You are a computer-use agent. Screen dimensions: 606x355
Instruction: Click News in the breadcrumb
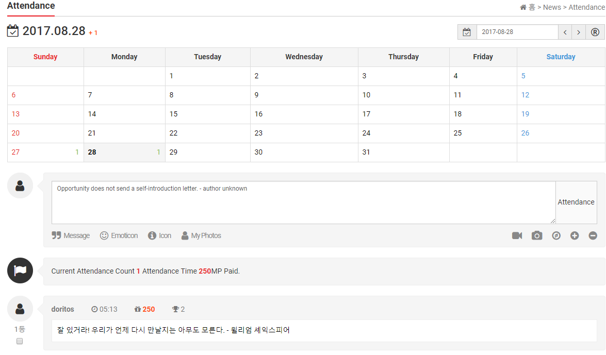click(x=552, y=7)
